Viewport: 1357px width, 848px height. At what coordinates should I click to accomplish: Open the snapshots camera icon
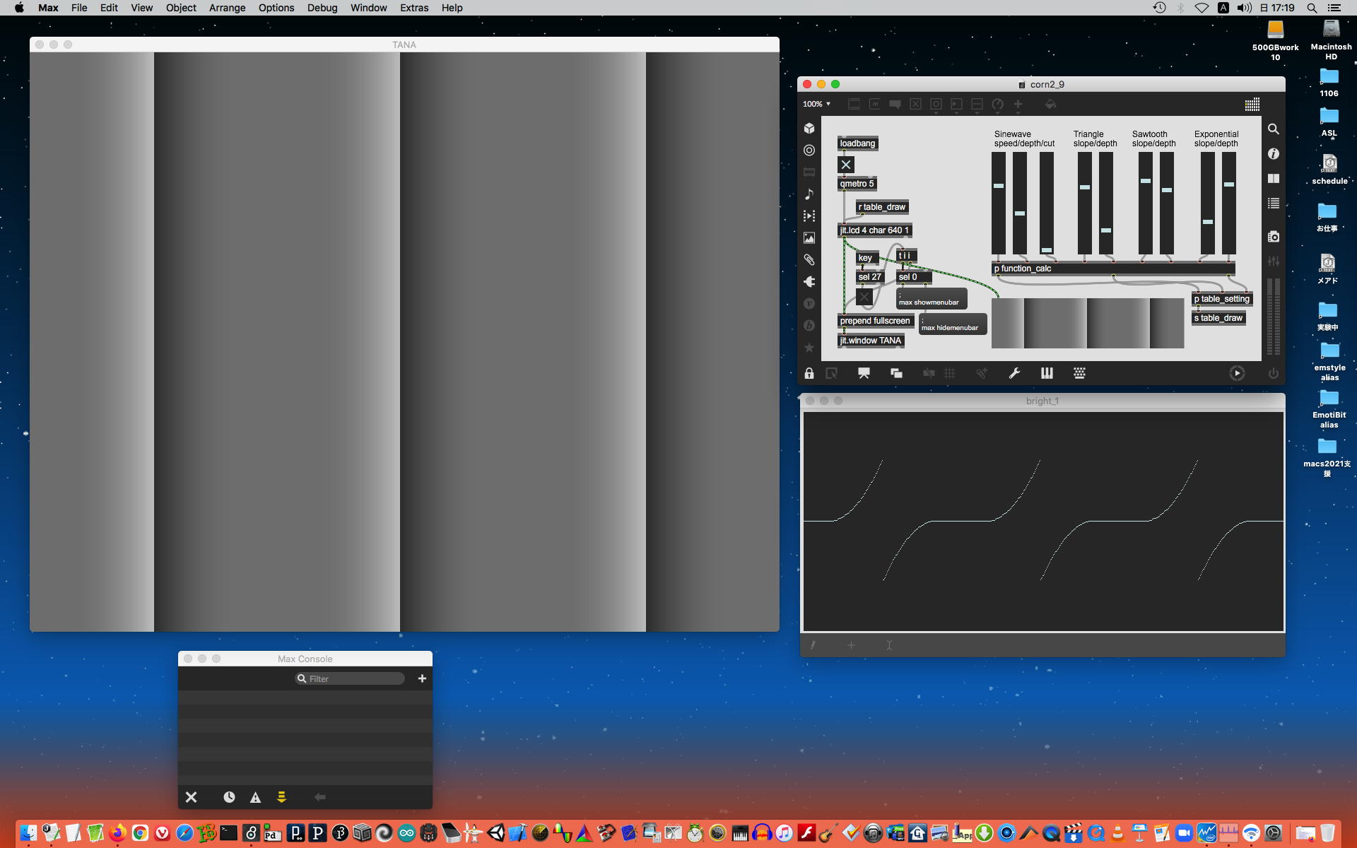1273,237
